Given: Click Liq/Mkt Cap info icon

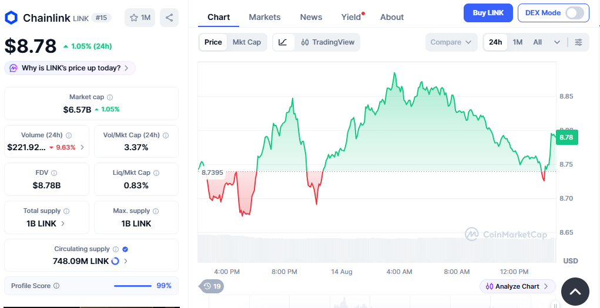Looking at the screenshot, I should click(156, 173).
